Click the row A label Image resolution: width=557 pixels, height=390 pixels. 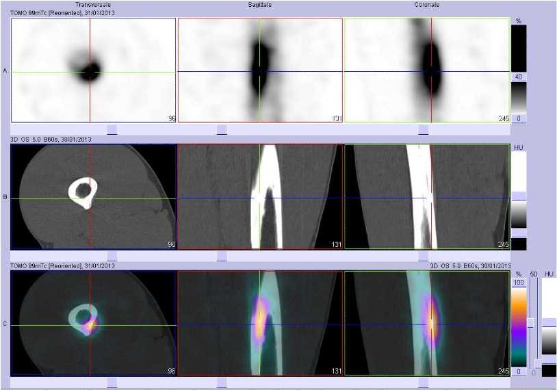coord(5,70)
